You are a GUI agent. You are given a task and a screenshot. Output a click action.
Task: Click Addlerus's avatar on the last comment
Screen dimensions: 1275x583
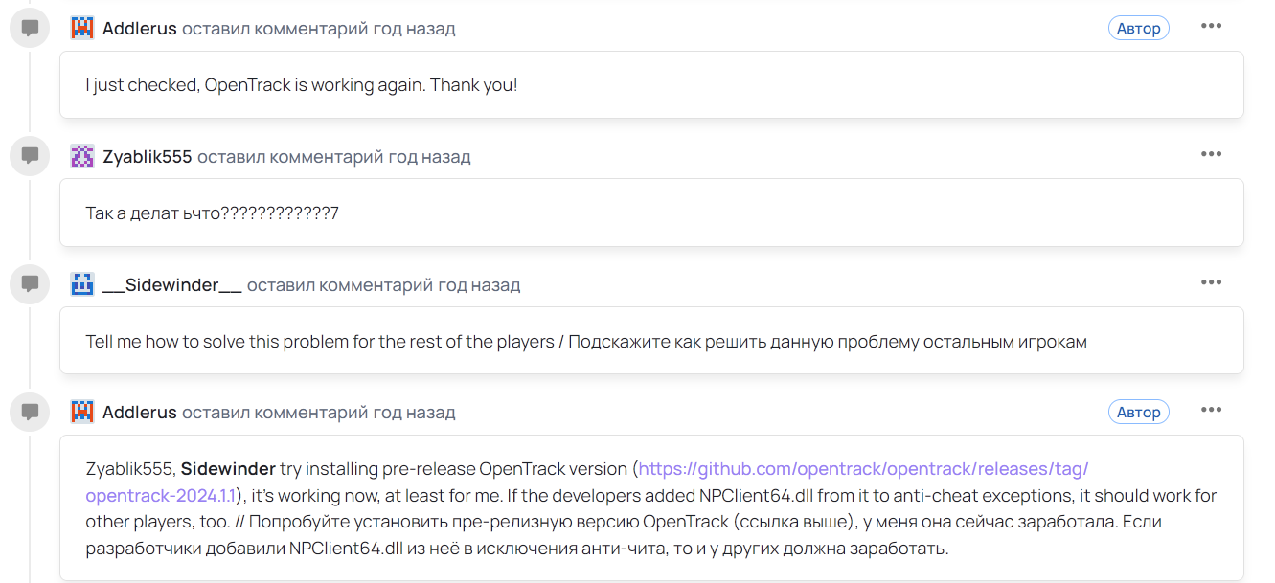click(82, 413)
